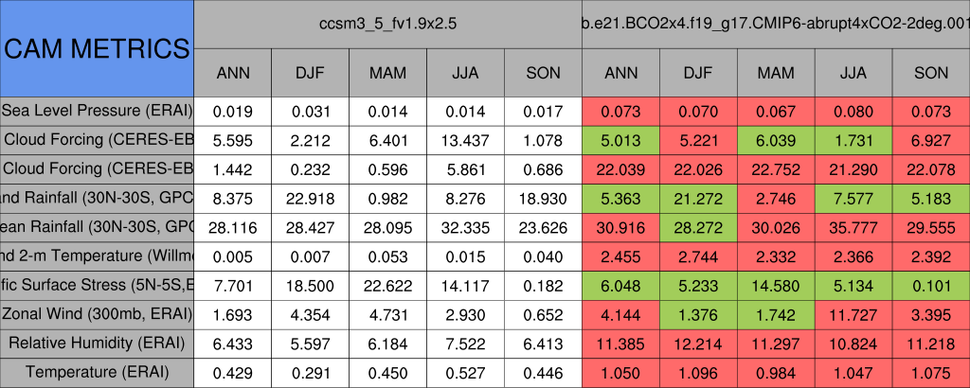Screen dimensions: 970x388
Task: Select the Zonal Wind (300mb, ERAI) row label
Action: (97, 313)
